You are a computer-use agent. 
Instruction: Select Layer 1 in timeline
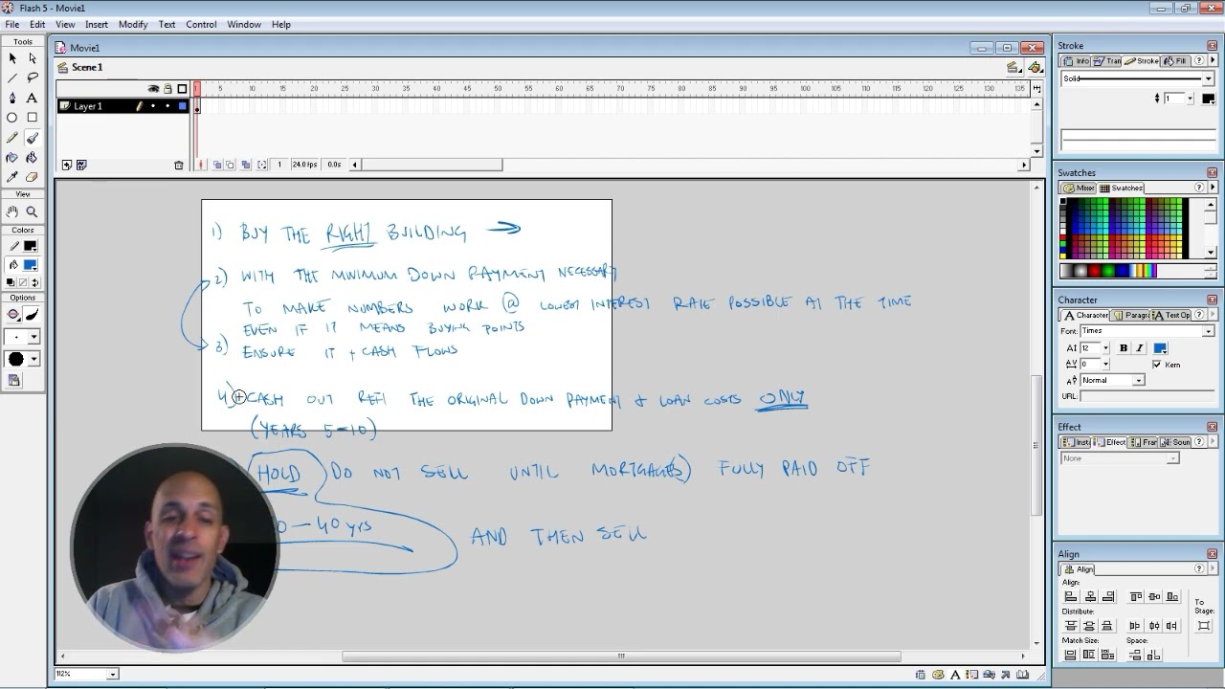pyautogui.click(x=88, y=106)
